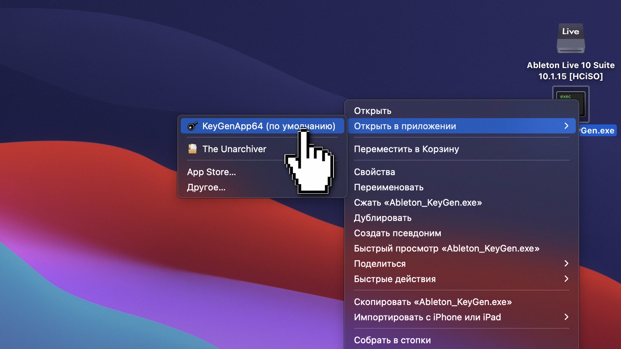Viewport: 621px width, 349px height.
Task: Expand the Поделиться submenu chevron
Action: tap(566, 264)
